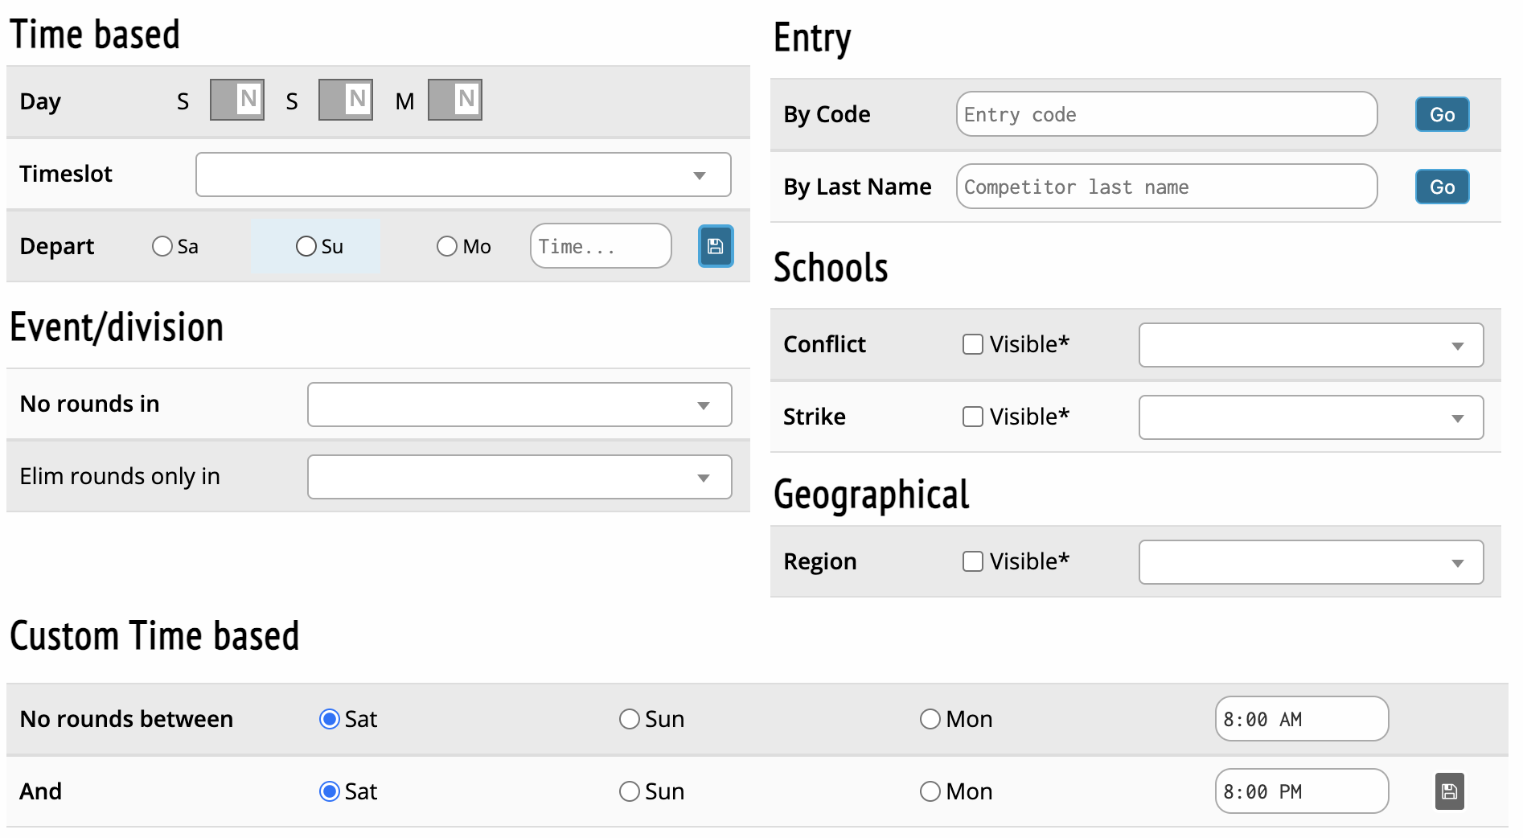Open the Elim rounds only in dropdown

tap(519, 477)
